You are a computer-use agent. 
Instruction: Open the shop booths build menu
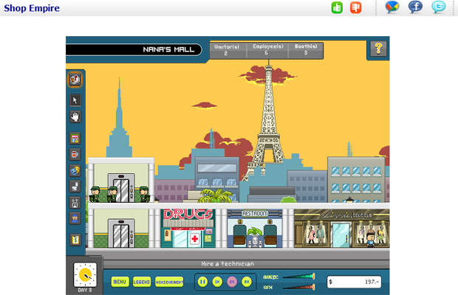tap(75, 139)
